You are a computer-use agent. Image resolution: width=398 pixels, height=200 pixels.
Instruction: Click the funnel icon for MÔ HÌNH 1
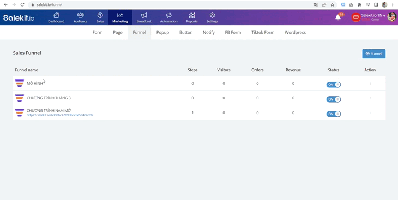point(20,83)
